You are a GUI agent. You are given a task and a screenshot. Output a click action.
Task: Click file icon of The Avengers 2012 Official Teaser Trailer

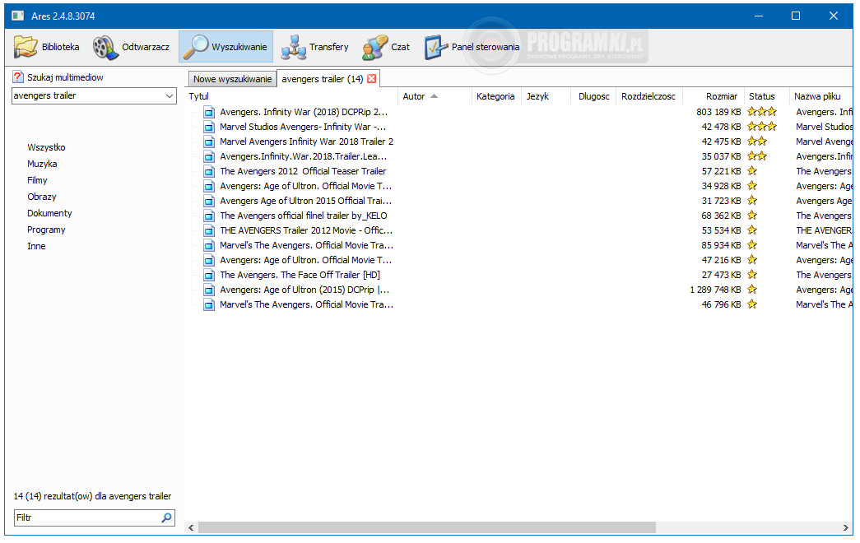(208, 172)
